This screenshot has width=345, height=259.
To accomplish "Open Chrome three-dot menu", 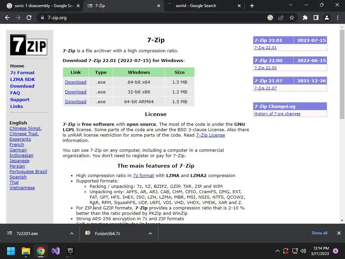I will (338, 18).
